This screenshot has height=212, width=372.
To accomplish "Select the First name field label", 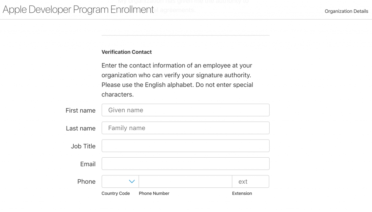I will point(80,111).
